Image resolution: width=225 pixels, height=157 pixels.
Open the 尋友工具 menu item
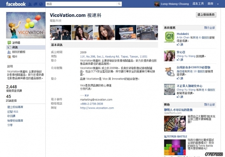(x=198, y=4)
